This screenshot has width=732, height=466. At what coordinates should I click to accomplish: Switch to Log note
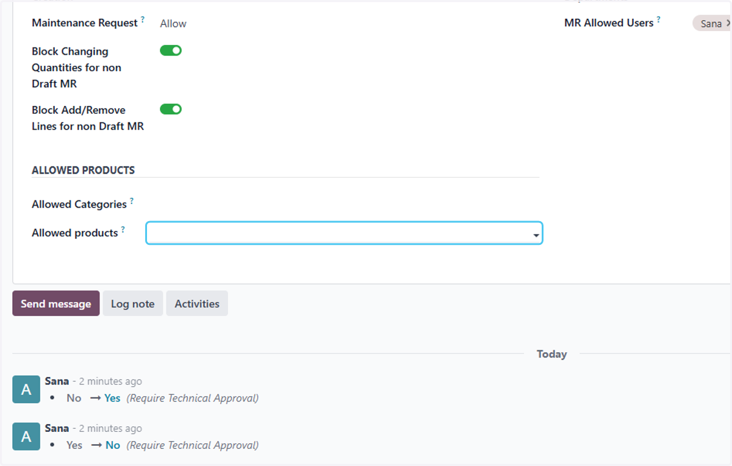coord(132,303)
